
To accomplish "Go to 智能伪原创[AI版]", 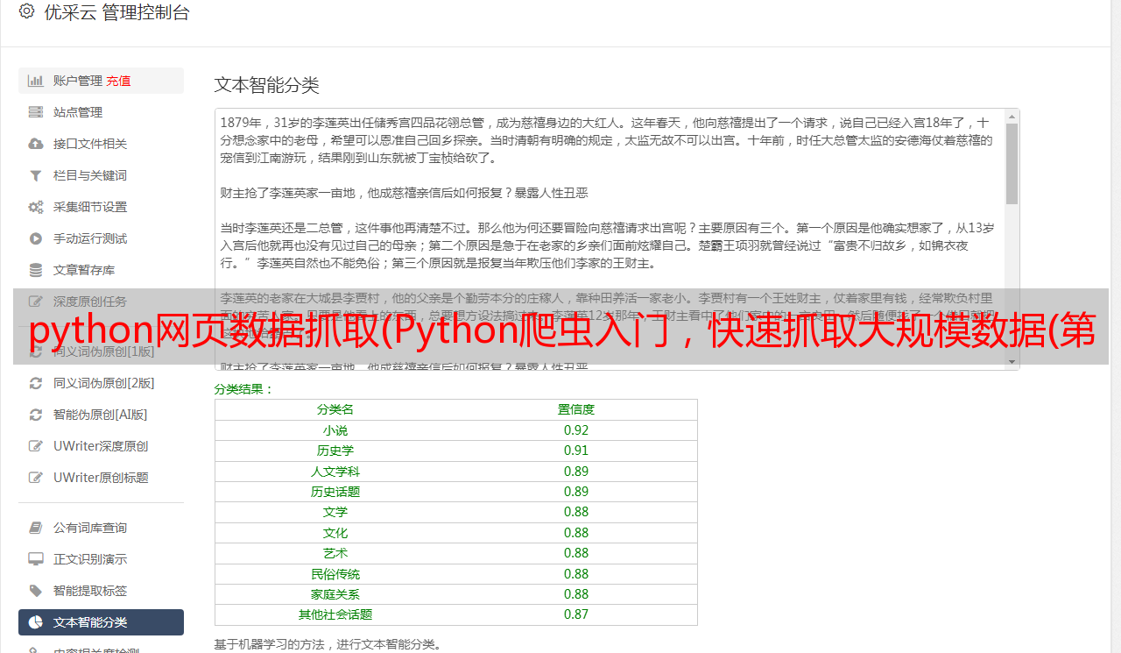I will point(101,415).
